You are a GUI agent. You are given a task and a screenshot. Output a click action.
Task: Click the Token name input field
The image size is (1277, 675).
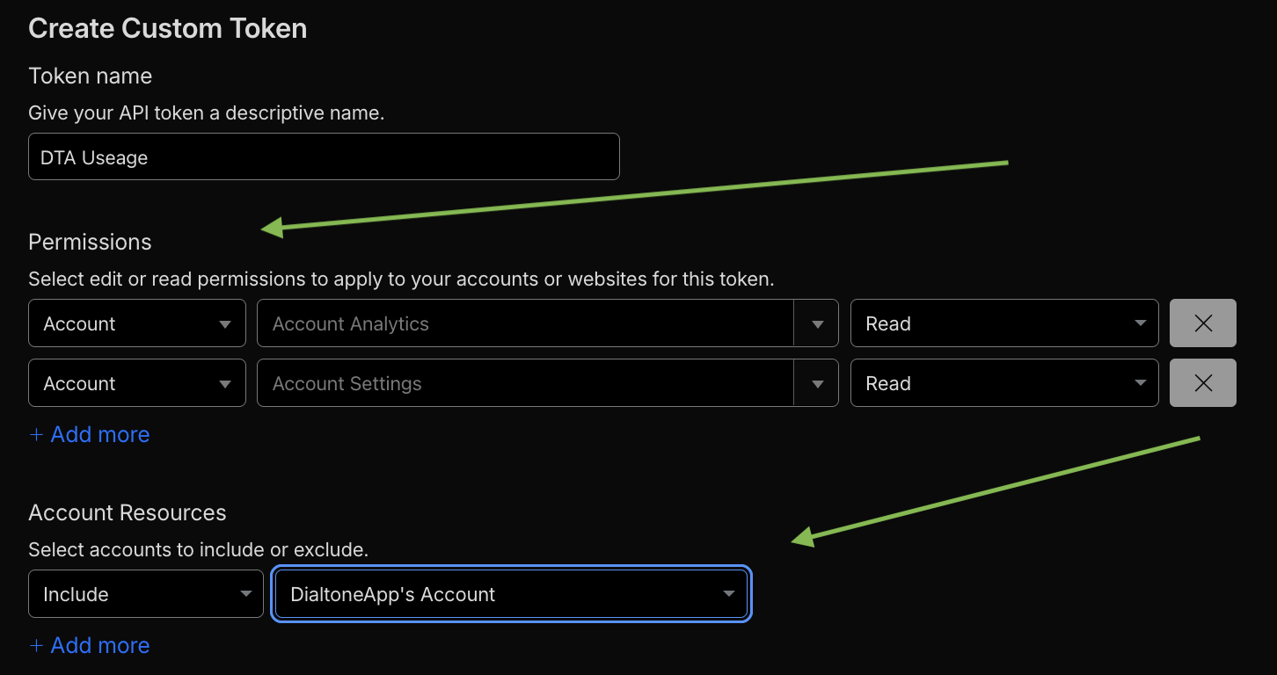click(x=324, y=156)
